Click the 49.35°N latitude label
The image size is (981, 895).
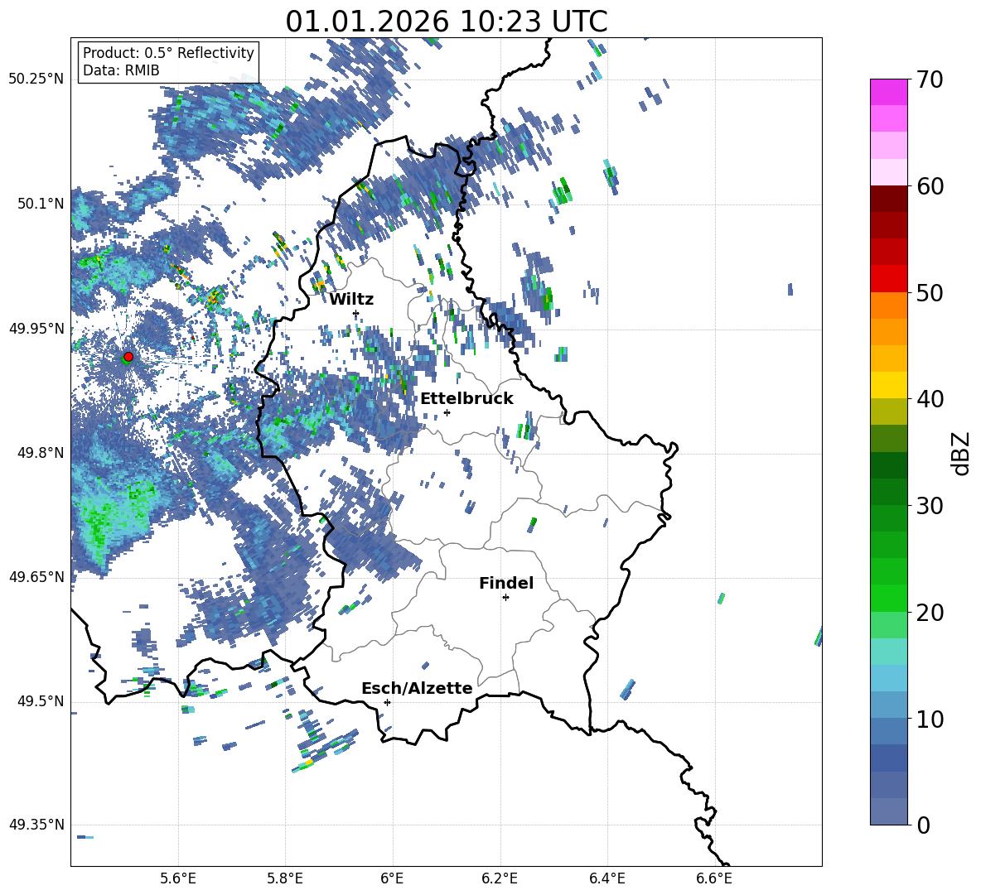[x=37, y=825]
